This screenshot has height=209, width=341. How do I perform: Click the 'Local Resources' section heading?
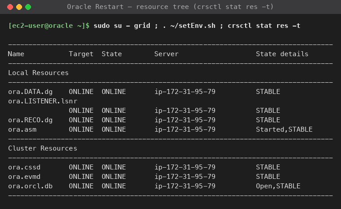pos(38,73)
